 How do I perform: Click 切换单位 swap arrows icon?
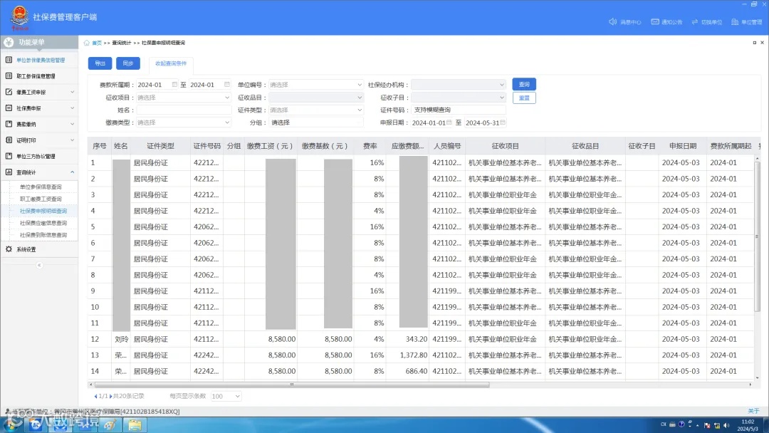pyautogui.click(x=694, y=21)
